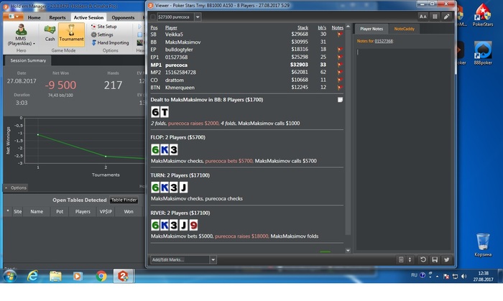The height and width of the screenshot is (301, 503).
Task: Click the hand history scrollbar down arrow
Action: click(348, 250)
